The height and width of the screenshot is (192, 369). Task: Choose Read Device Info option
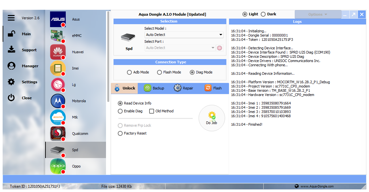pos(134,103)
